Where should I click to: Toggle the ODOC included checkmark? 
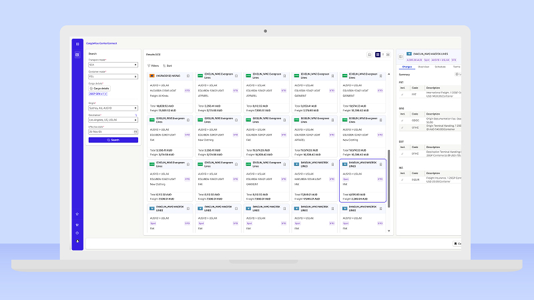tap(403, 120)
